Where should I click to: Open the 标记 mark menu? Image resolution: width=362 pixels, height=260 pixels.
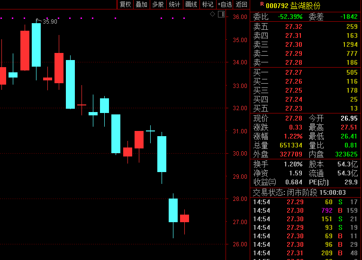pos(208,5)
